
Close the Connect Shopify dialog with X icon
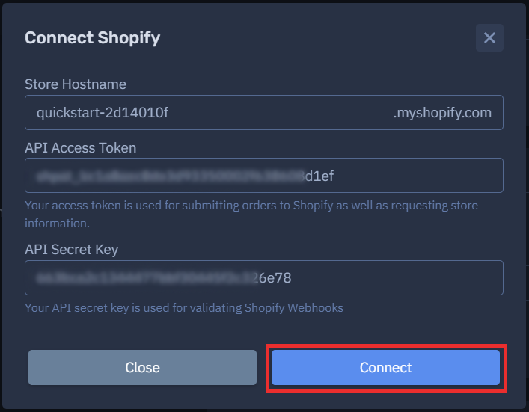tap(489, 37)
